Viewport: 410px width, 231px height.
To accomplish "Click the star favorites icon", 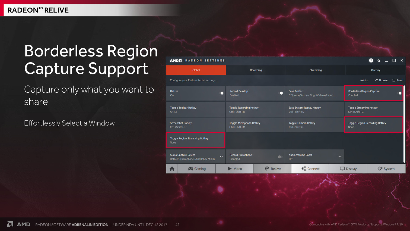I will [x=379, y=61].
